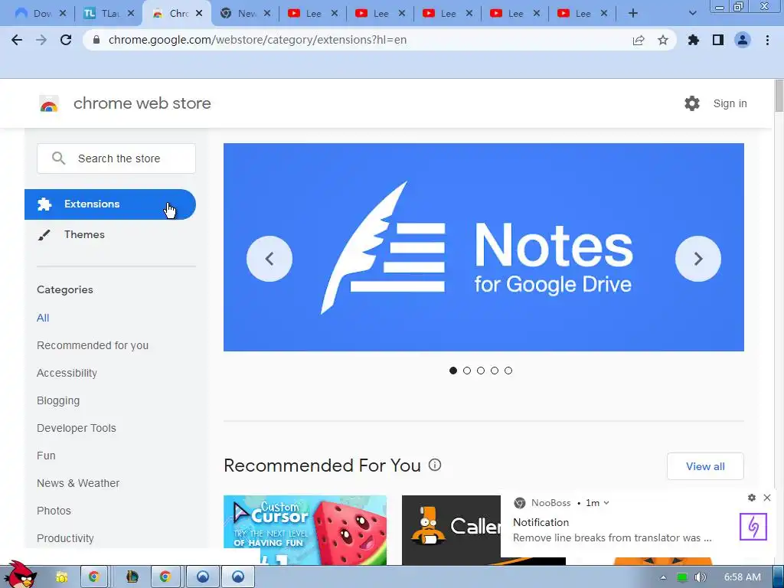The width and height of the screenshot is (784, 588).
Task: Open Recommended for you category
Action: [93, 345]
